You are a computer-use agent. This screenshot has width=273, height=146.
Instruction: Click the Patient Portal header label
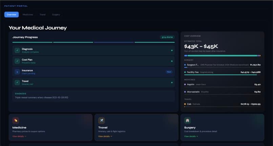[16, 6]
